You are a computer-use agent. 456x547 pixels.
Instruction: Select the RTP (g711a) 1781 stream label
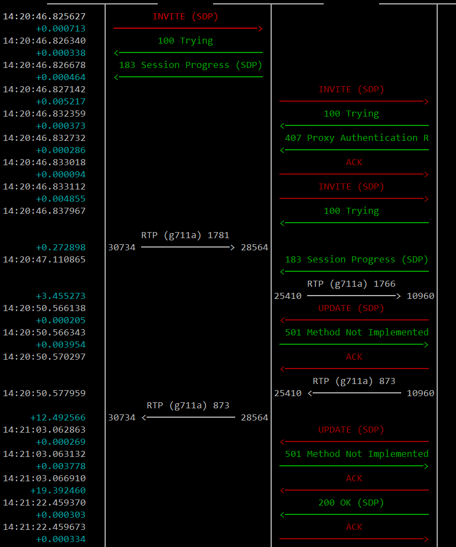coord(185,235)
